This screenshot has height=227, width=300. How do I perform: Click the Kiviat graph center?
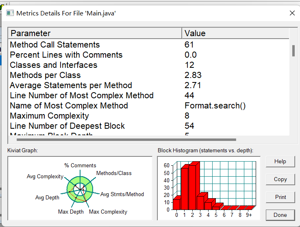(80, 189)
